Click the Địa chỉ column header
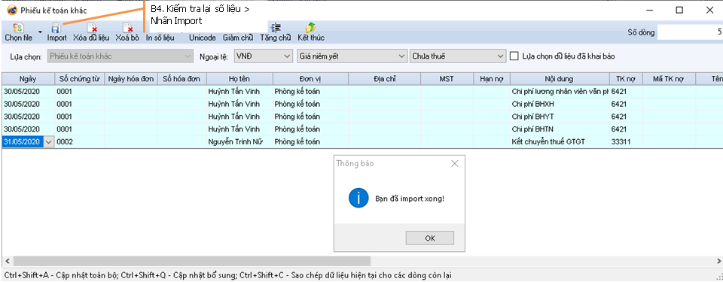This screenshot has height=282, width=723. 385,79
